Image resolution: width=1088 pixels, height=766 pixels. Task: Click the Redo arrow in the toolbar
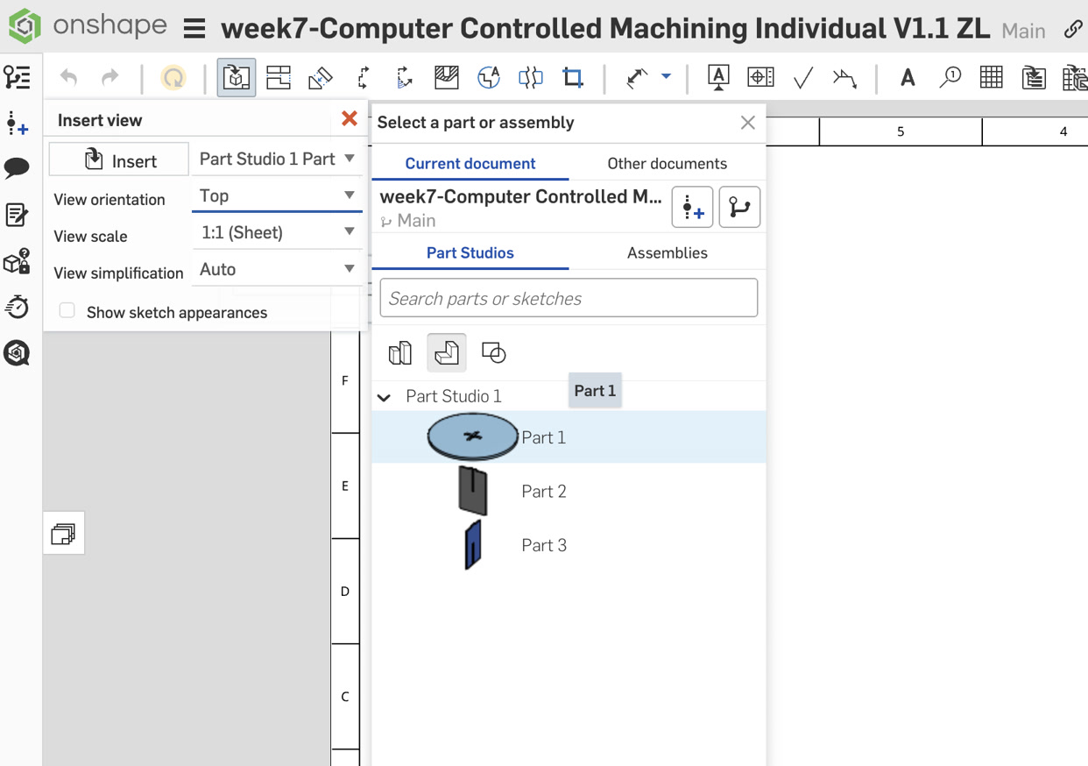click(x=110, y=77)
